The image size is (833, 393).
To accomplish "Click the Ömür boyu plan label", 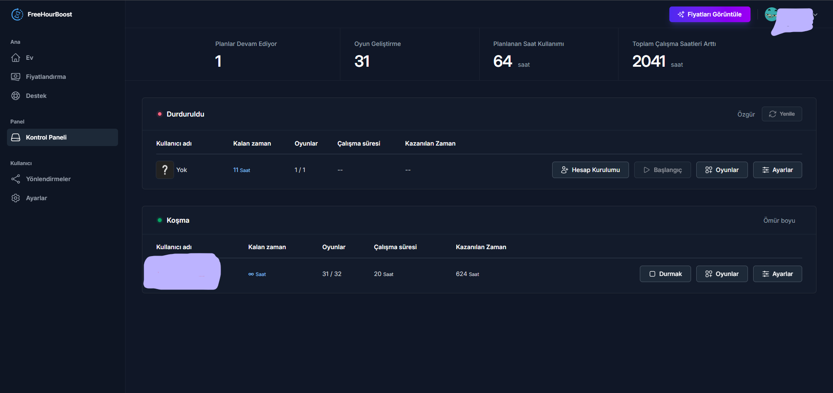I will coord(779,221).
